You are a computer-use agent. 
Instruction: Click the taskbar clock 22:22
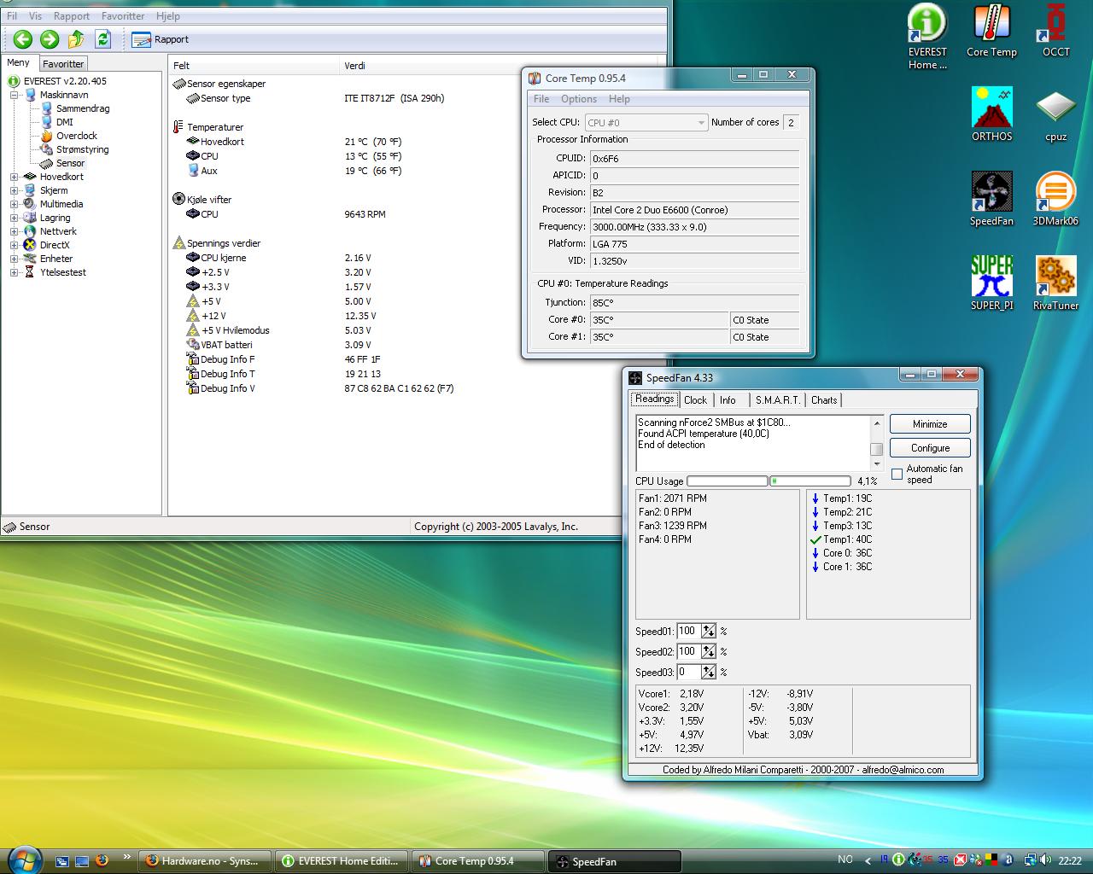click(1070, 860)
